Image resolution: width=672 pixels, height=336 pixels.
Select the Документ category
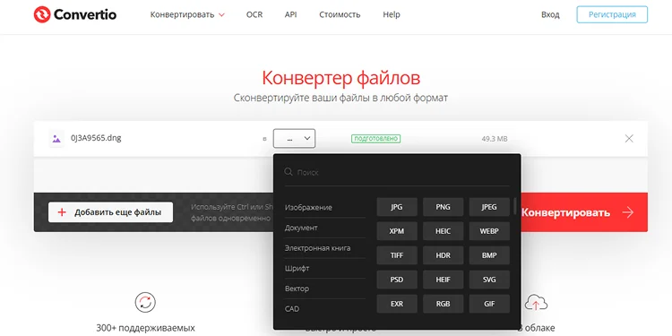[301, 228]
